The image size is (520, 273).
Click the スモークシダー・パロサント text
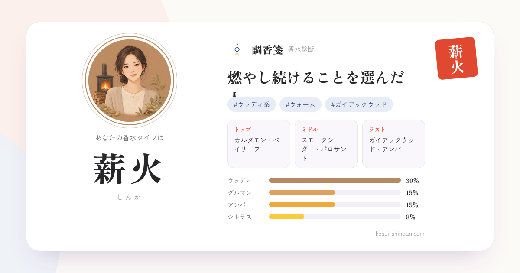coord(324,149)
